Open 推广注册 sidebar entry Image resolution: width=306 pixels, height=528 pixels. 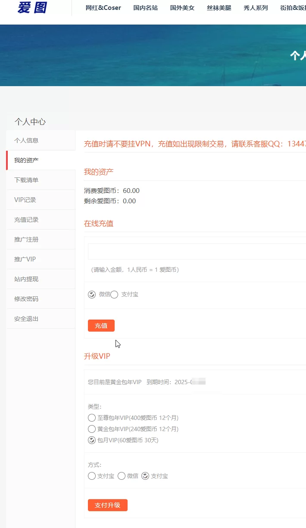[41, 239]
